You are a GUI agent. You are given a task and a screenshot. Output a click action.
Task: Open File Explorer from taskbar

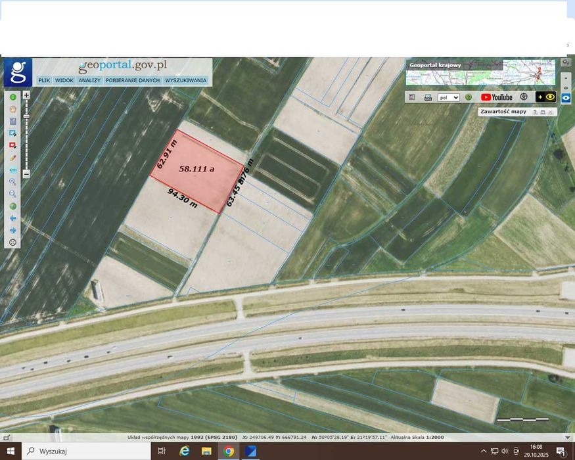[x=206, y=451]
